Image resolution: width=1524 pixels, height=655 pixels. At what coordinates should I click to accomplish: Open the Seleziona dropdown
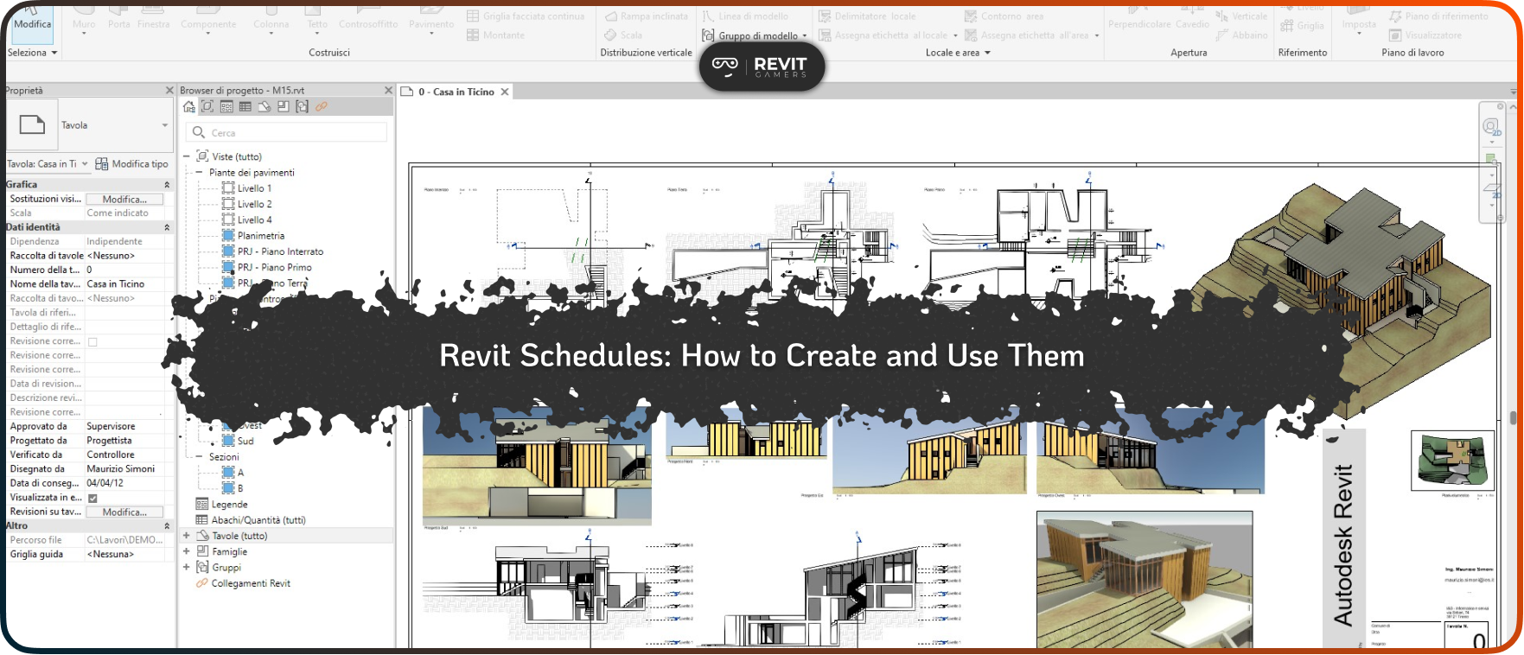pos(33,53)
